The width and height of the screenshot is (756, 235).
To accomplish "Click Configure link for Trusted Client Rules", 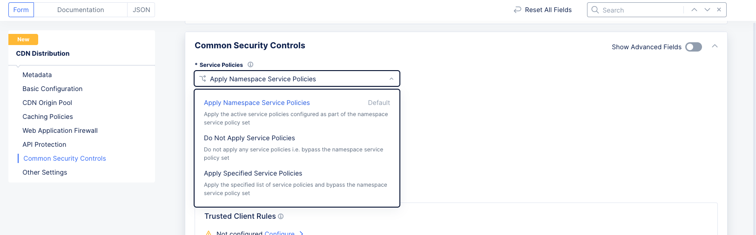I will 279,233.
